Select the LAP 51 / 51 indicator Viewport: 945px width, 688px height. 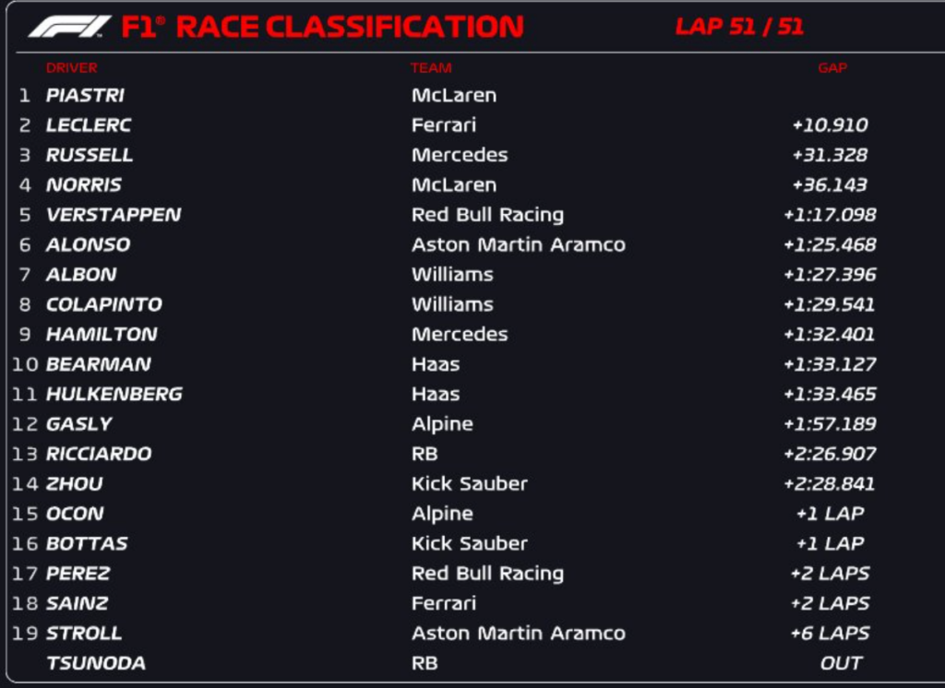[739, 27]
